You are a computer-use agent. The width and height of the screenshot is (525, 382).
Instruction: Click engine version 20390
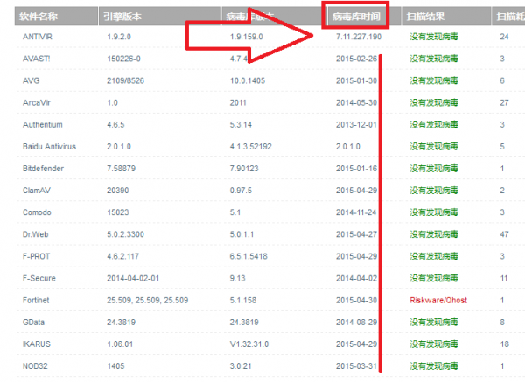click(118, 191)
